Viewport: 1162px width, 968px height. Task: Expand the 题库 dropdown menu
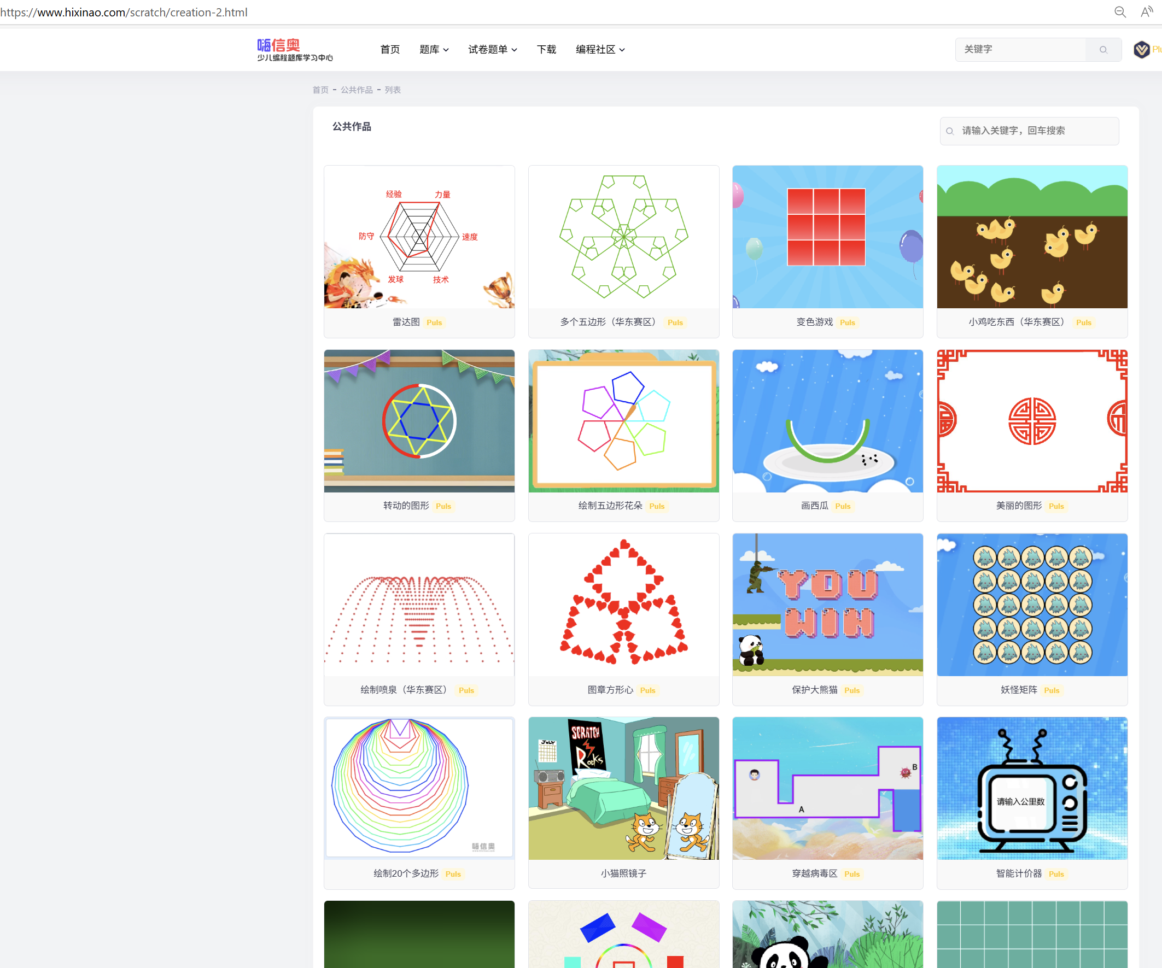[x=434, y=50]
